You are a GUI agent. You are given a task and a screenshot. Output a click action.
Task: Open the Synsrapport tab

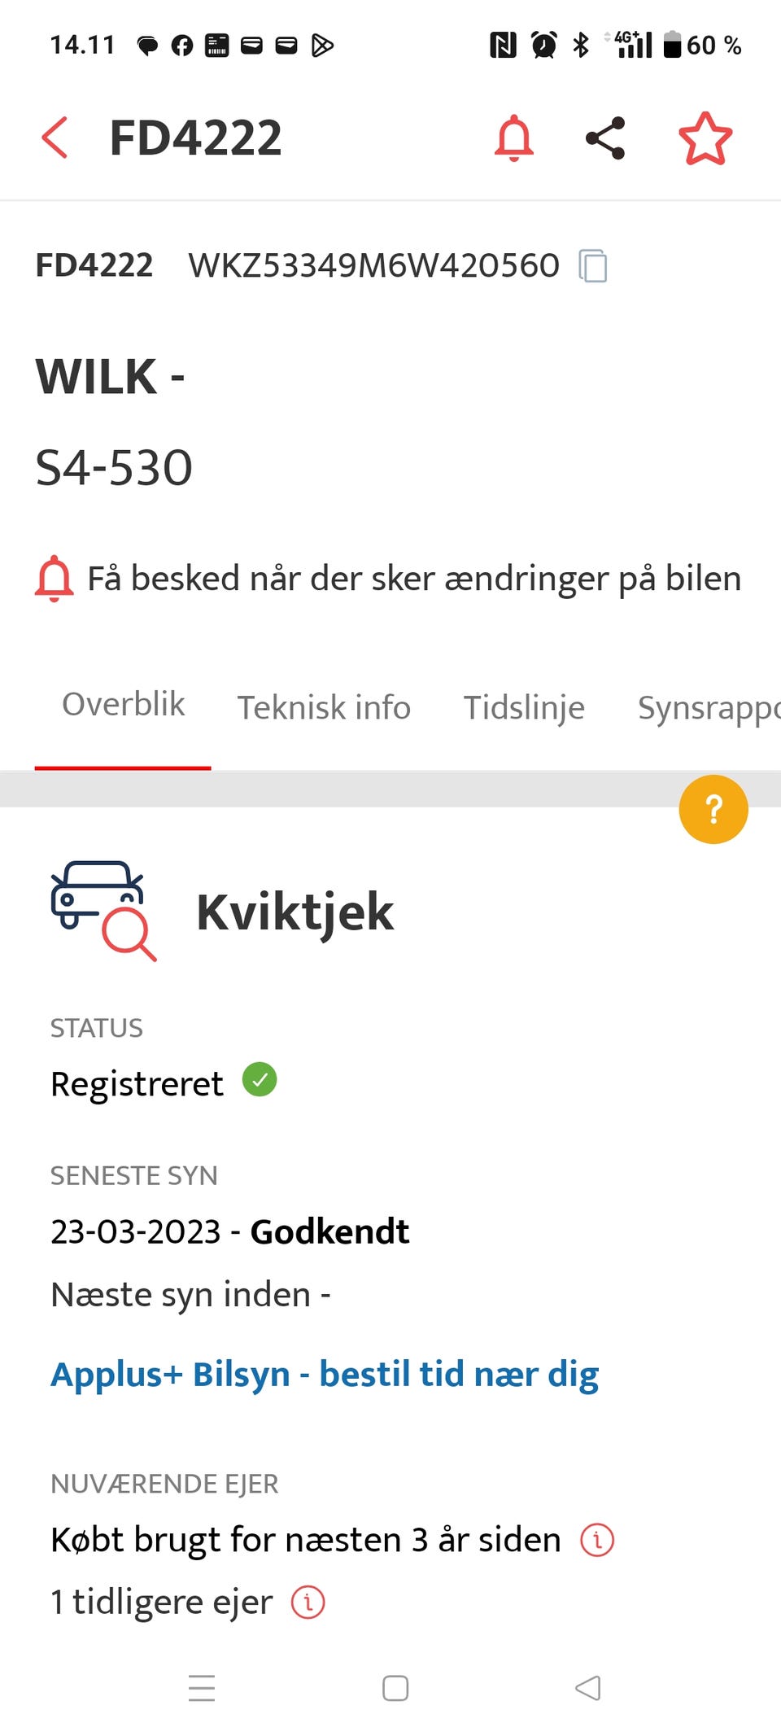[708, 707]
